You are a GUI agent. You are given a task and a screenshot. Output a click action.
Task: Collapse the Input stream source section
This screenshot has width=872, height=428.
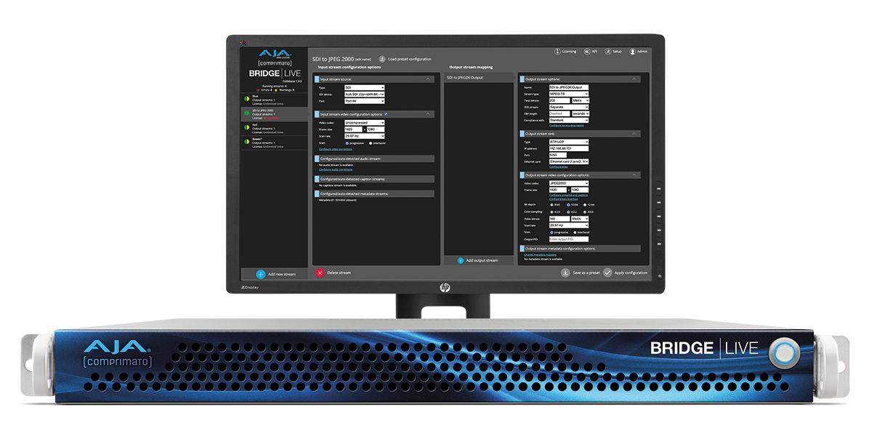[427, 79]
